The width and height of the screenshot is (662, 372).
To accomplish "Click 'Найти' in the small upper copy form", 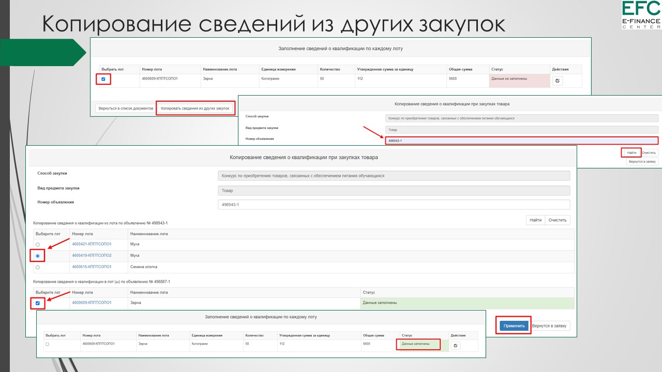I will (631, 153).
